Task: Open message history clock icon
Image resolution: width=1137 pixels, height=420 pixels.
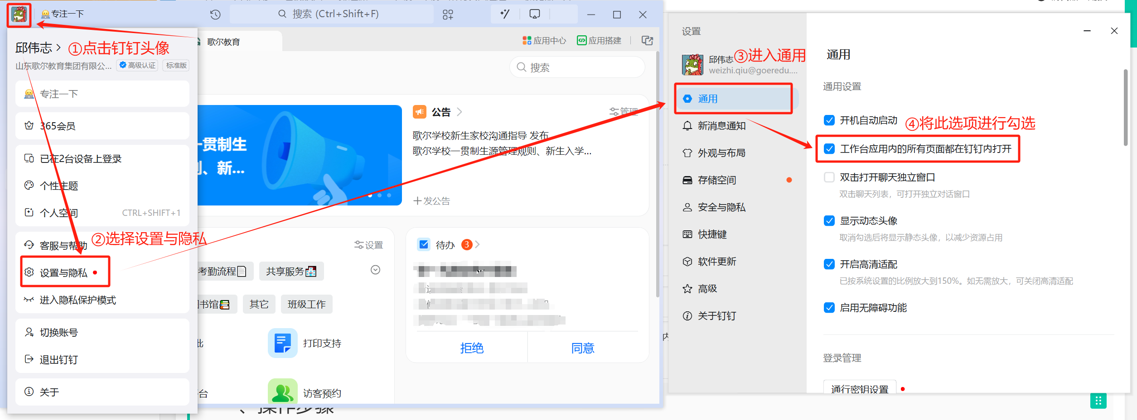Action: (215, 14)
